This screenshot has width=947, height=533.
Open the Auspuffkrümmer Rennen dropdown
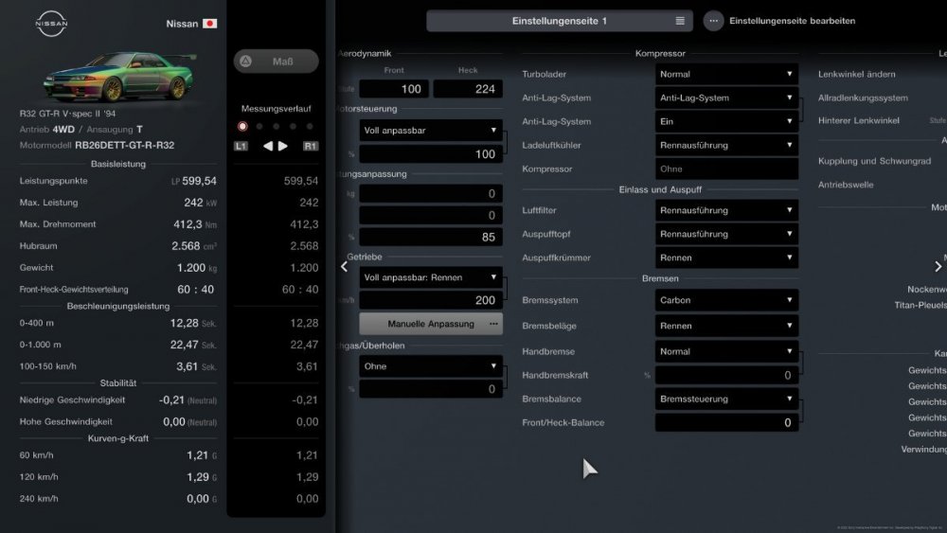pyautogui.click(x=726, y=258)
